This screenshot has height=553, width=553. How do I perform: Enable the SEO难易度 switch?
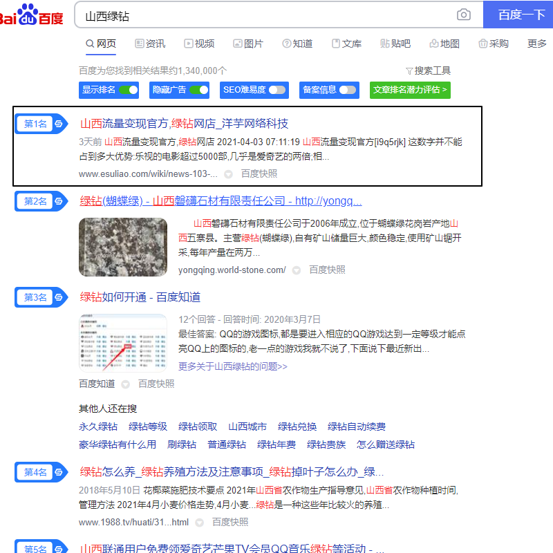(x=277, y=90)
